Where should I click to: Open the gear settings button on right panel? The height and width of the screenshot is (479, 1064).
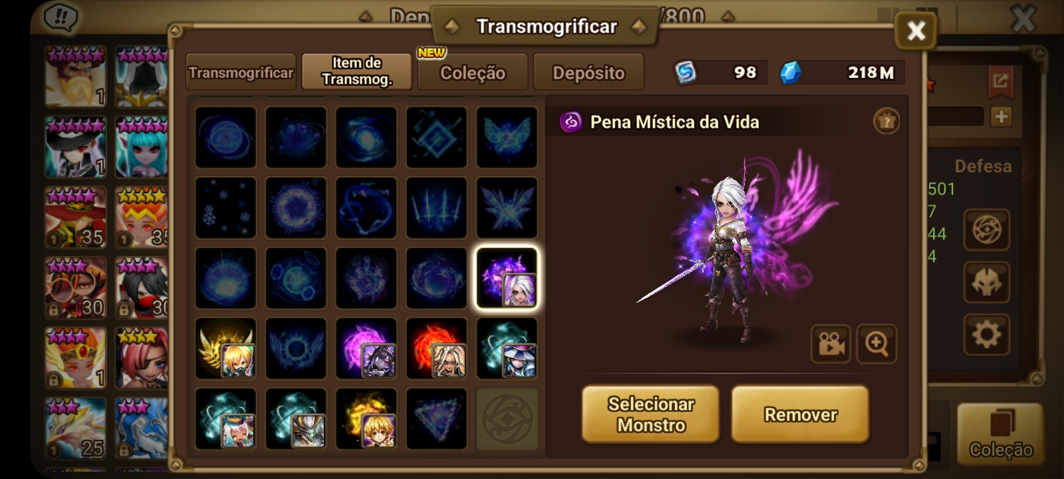coord(986,334)
